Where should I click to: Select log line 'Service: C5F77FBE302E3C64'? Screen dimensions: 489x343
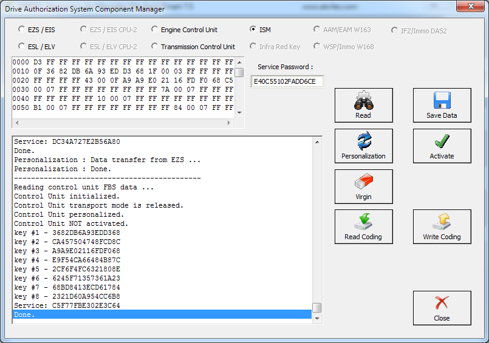(162, 305)
